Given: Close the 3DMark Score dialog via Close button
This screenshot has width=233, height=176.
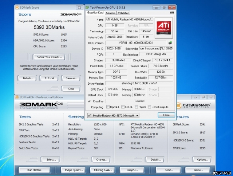Looking at the screenshot, I should 71,89.
